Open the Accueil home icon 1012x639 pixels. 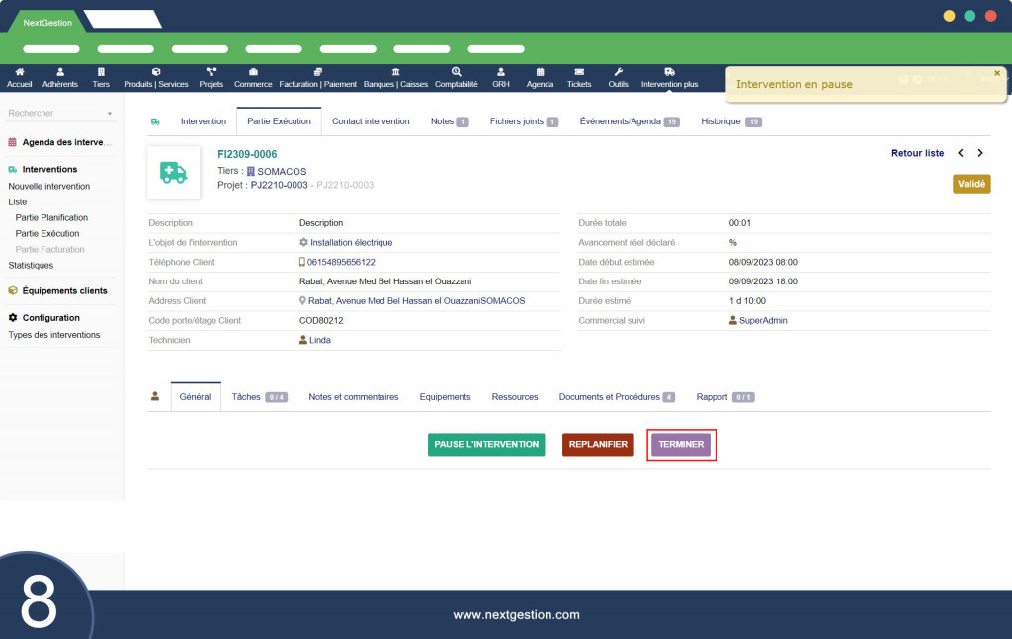click(x=20, y=71)
